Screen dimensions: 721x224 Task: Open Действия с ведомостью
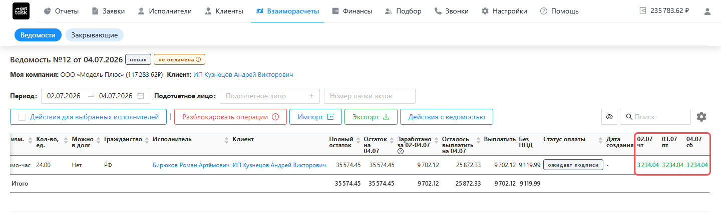coord(446,117)
